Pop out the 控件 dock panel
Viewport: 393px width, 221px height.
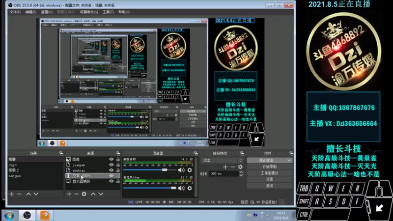pos(291,153)
